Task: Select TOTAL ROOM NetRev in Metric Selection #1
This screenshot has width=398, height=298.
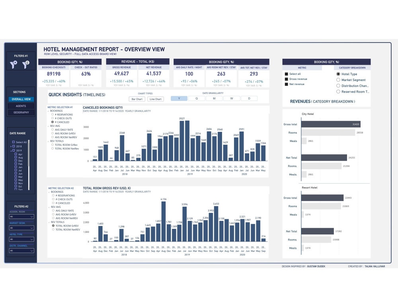Action: pos(53,149)
